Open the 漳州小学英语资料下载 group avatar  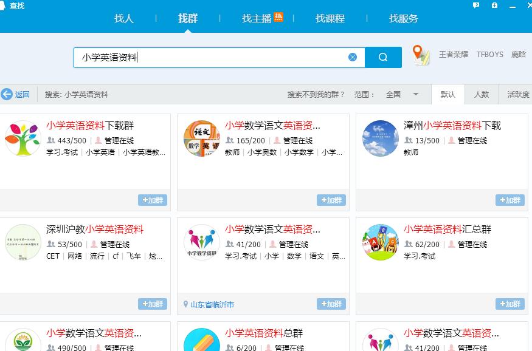point(380,138)
